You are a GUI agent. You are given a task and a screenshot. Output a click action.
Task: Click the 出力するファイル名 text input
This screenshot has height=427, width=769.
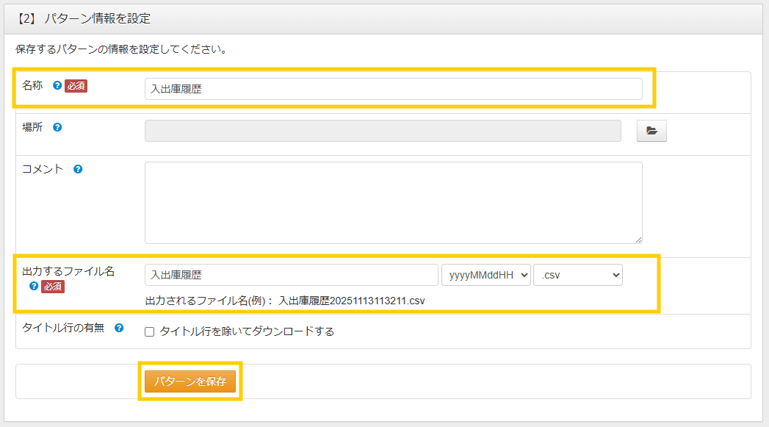point(291,275)
